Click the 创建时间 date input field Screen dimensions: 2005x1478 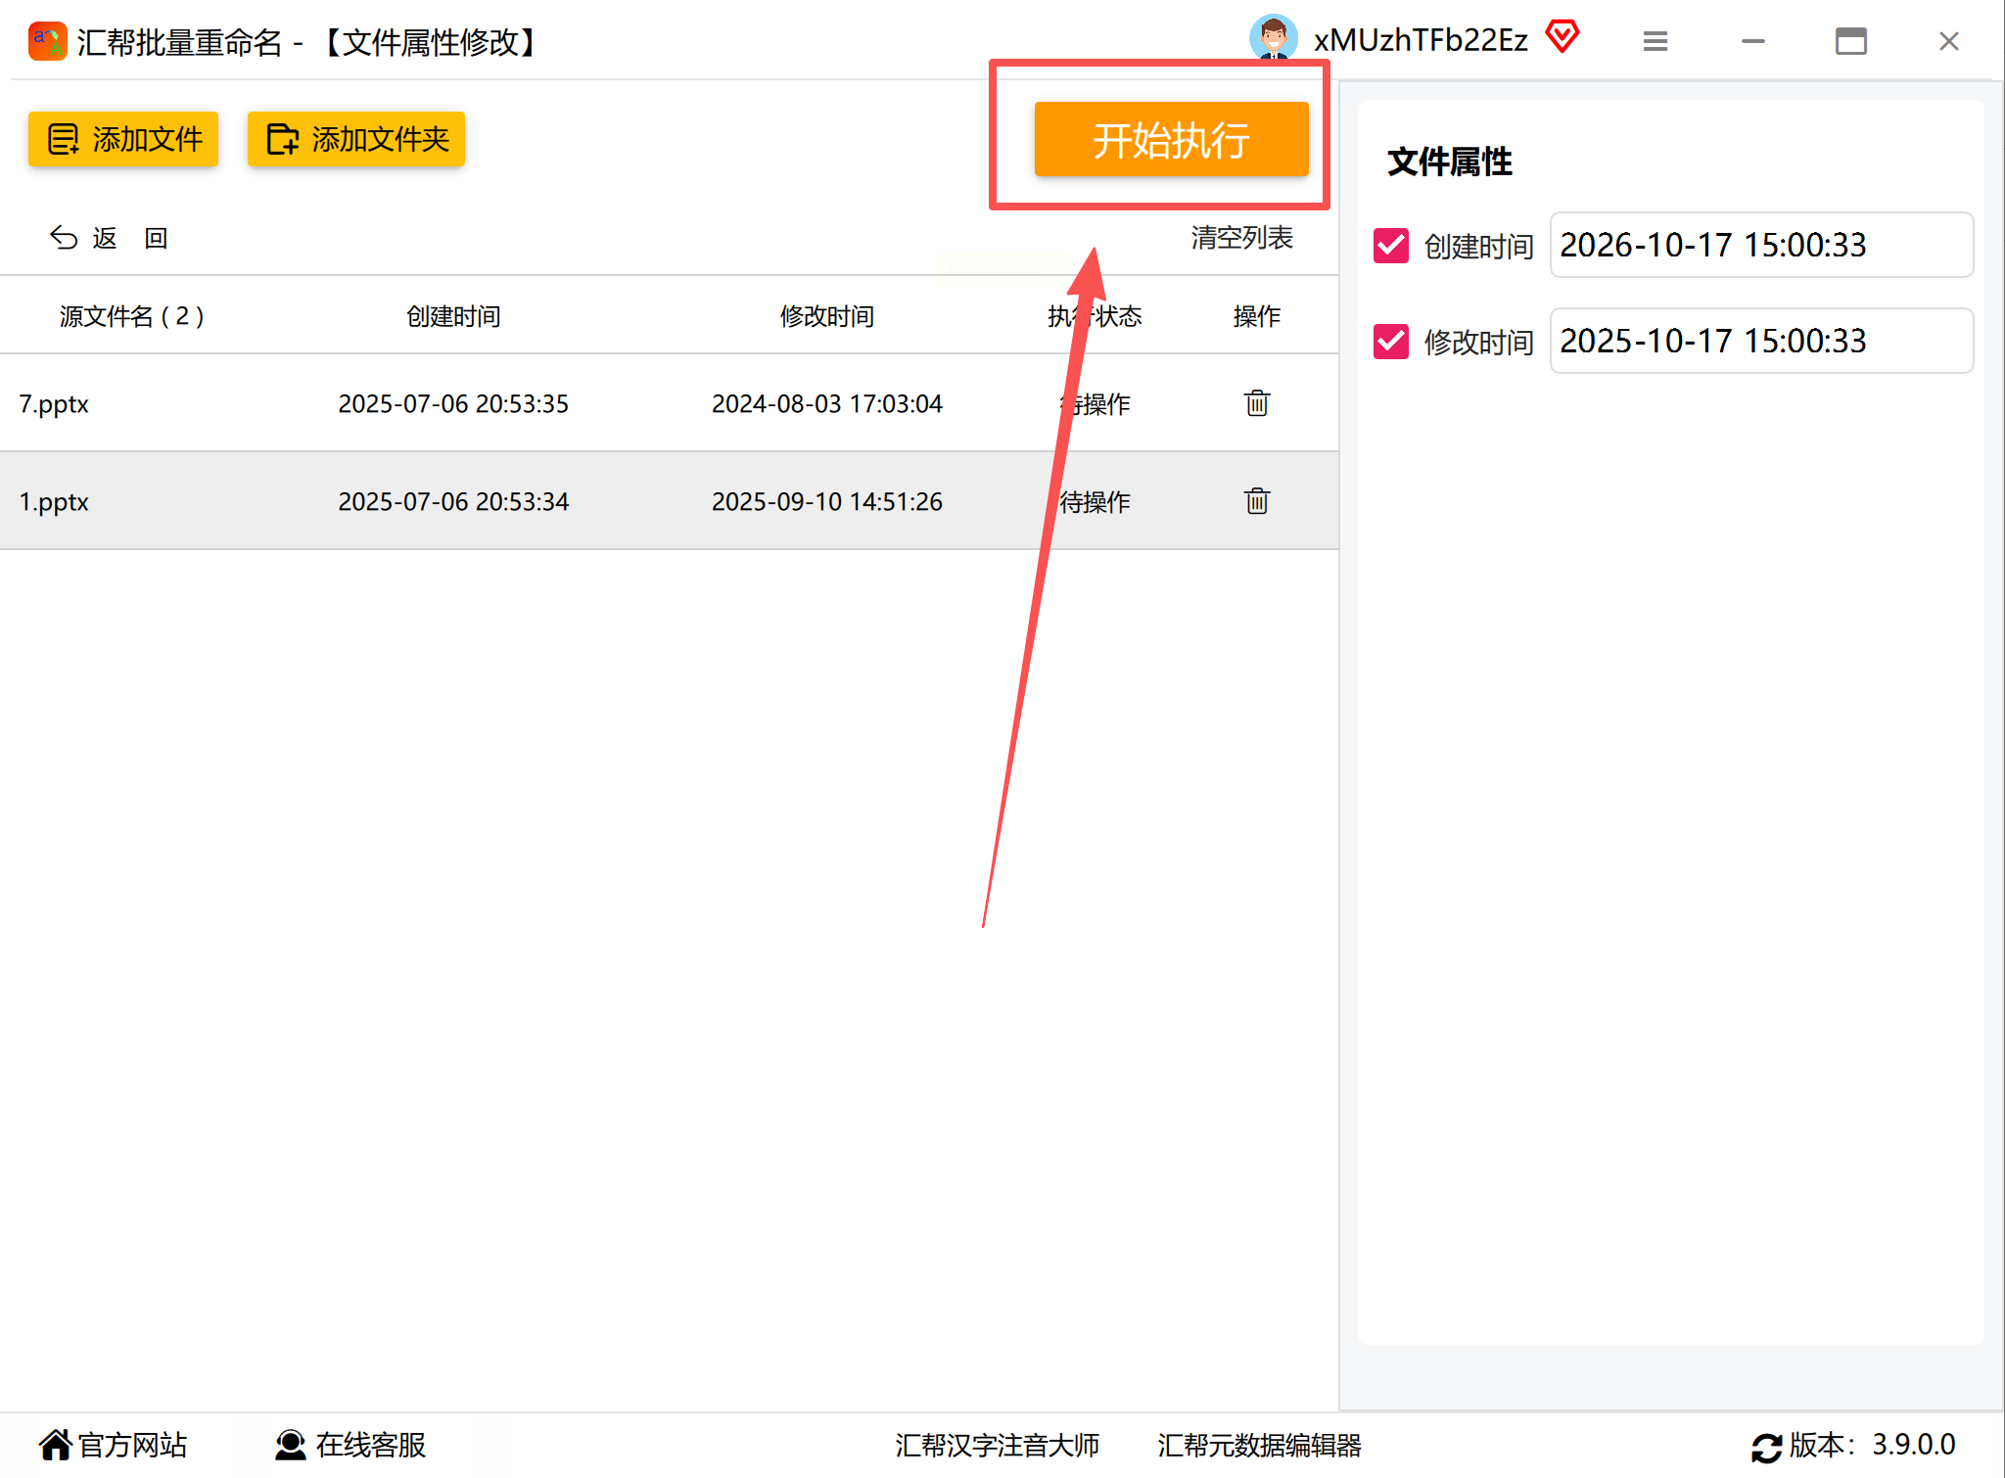[x=1760, y=245]
